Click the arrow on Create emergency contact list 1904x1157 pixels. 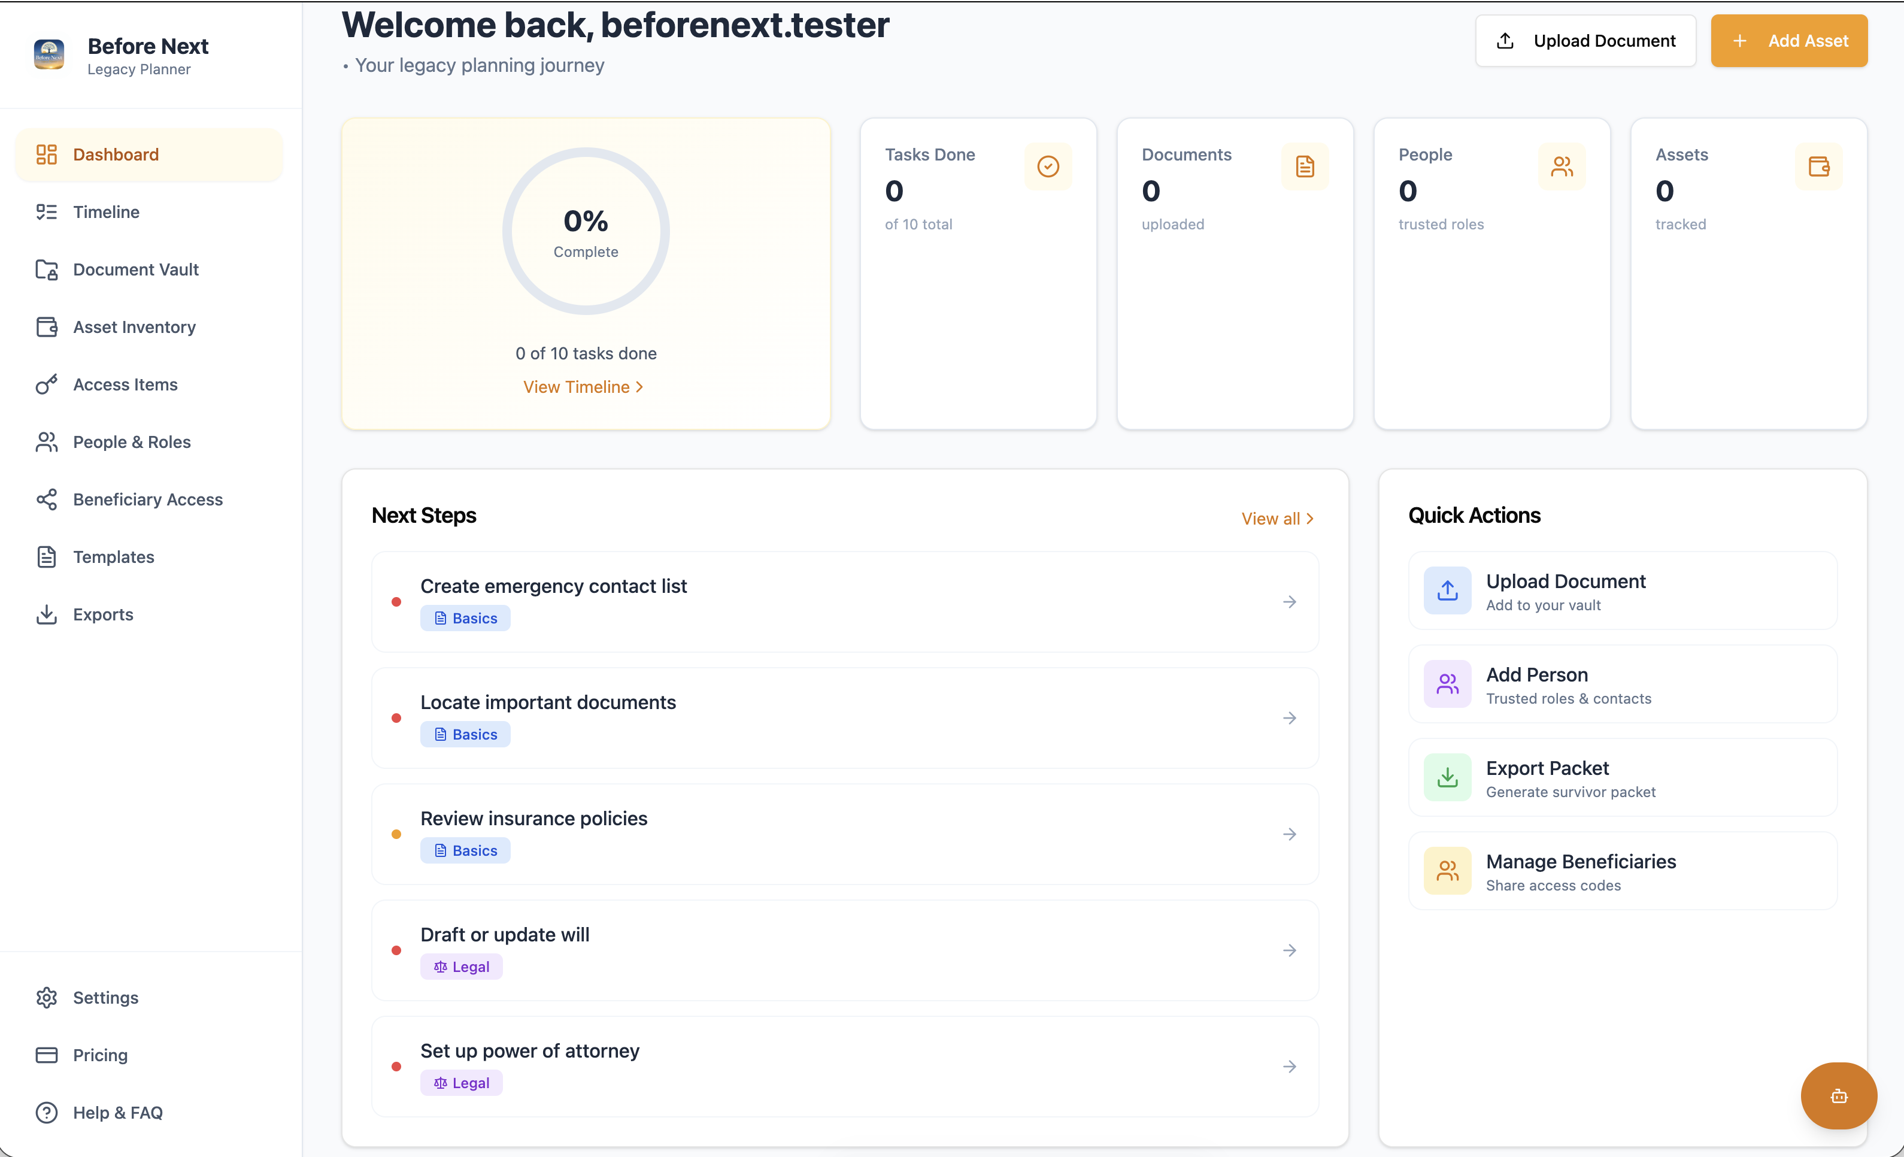[1290, 602]
